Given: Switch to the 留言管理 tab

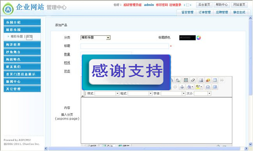Looking at the screenshot, I should 187,12.
